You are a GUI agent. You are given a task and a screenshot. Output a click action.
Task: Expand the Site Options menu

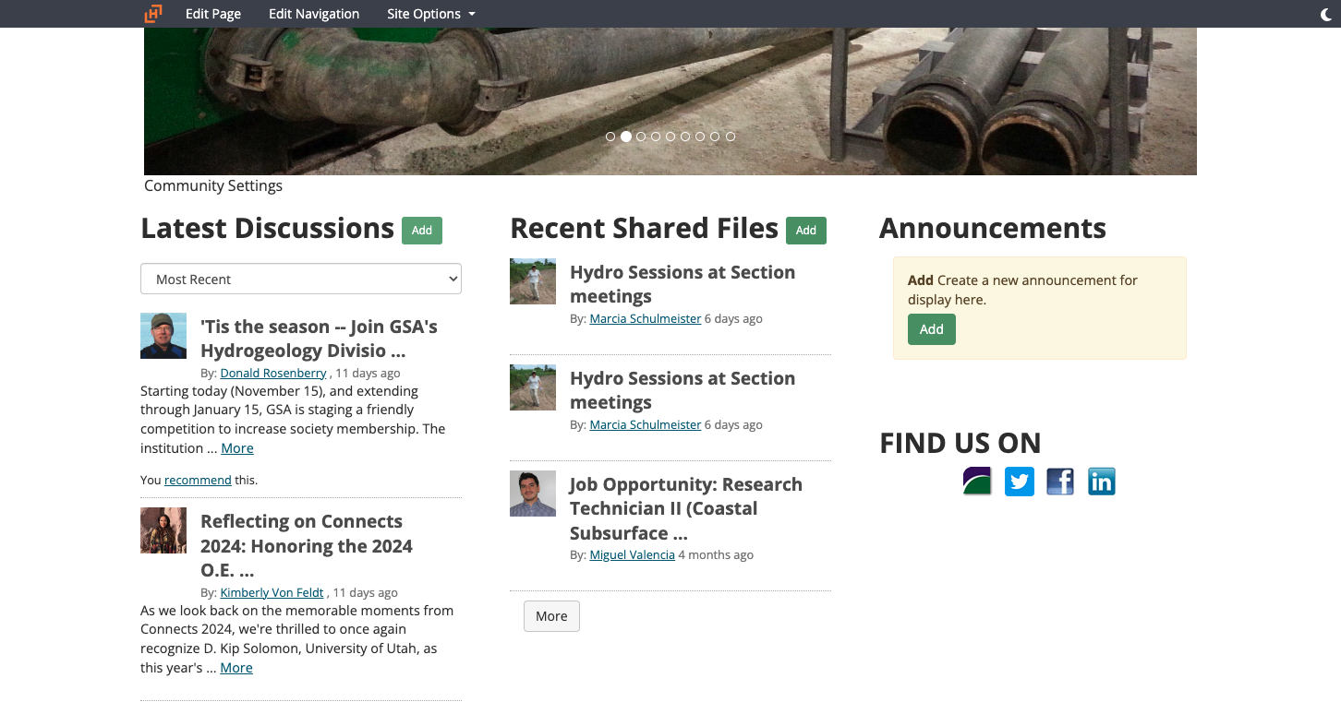431,14
